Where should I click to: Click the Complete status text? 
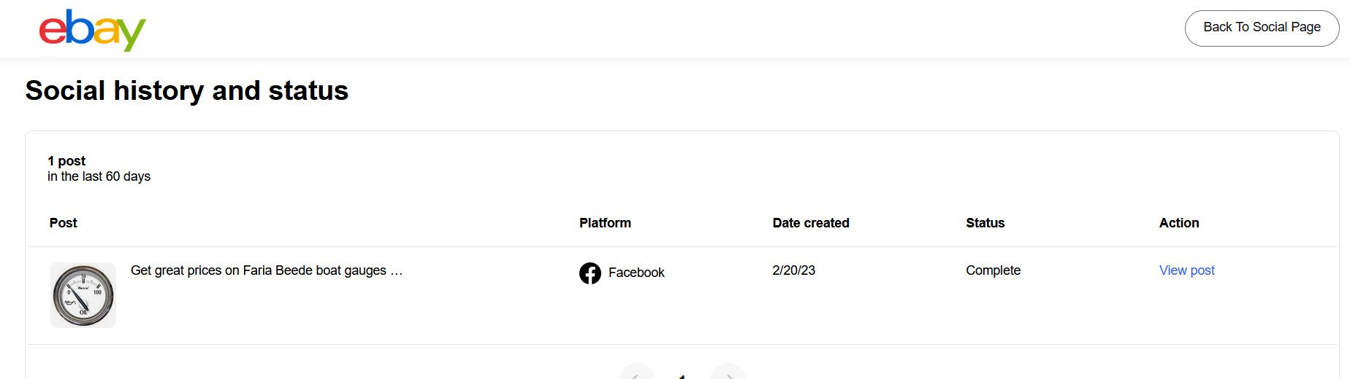(x=993, y=270)
